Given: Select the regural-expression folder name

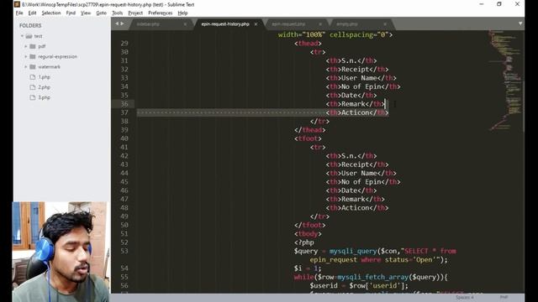Looking at the screenshot, I should (x=58, y=56).
